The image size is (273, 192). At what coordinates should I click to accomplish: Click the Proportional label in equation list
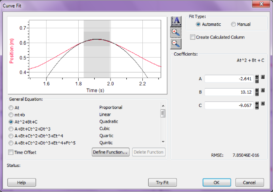[x=111, y=107]
